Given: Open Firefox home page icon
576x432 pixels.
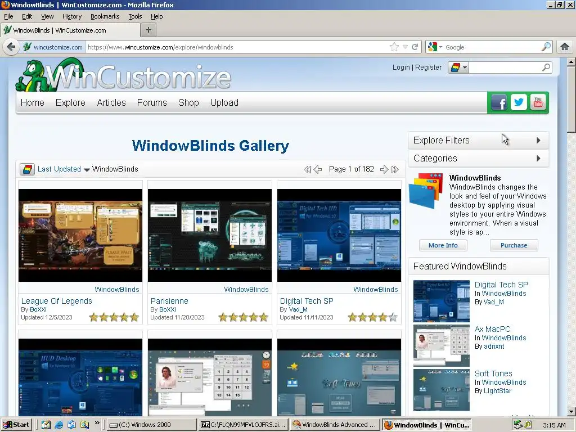Looking at the screenshot, I should (x=565, y=47).
